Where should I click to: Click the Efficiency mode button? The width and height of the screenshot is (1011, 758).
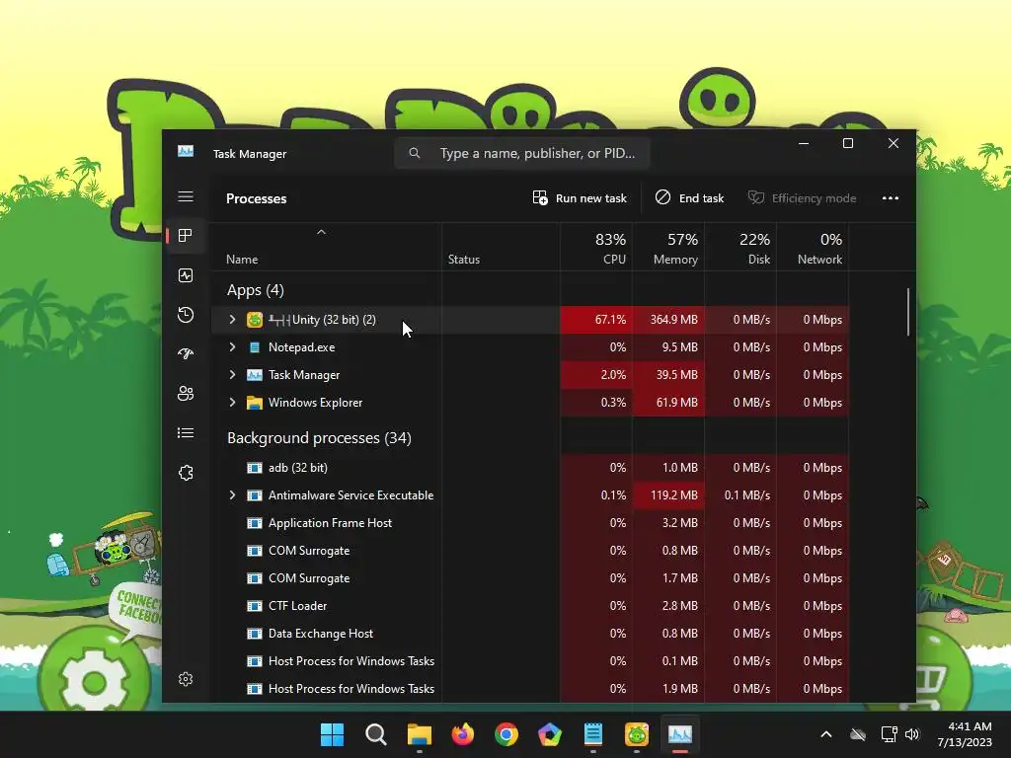(x=802, y=198)
